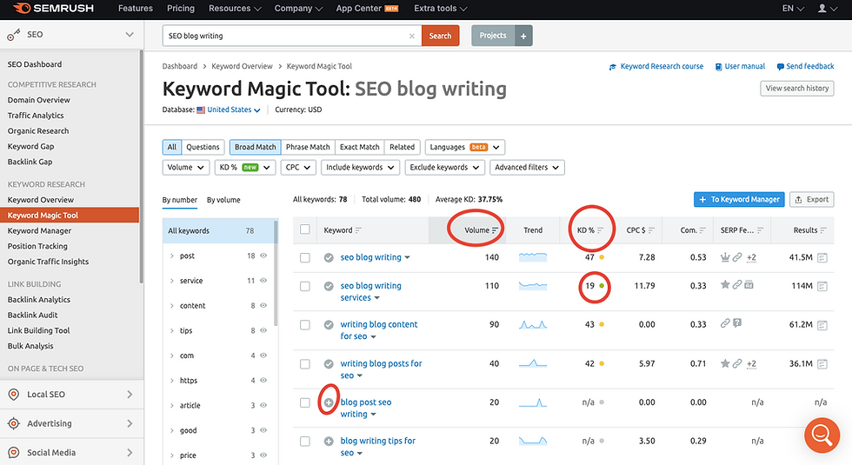Open Exclude keywords dropdown
Image resolution: width=852 pixels, height=465 pixels.
tap(444, 167)
